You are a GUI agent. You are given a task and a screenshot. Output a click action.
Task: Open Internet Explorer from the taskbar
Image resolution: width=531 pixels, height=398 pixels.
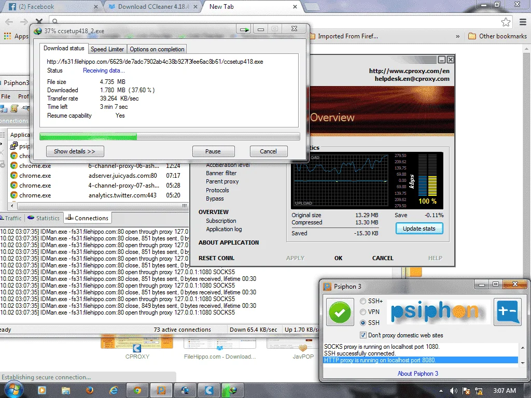click(114, 390)
